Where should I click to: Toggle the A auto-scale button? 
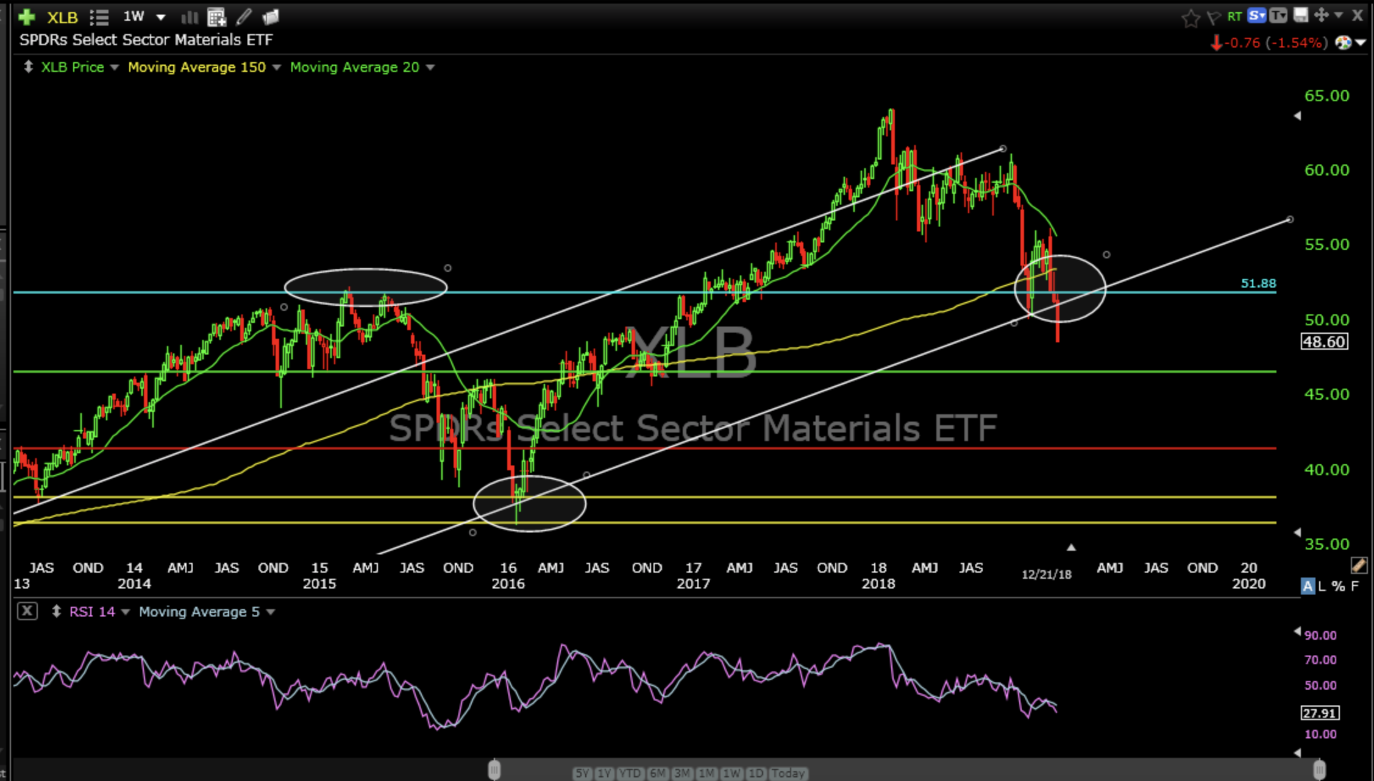click(1308, 586)
